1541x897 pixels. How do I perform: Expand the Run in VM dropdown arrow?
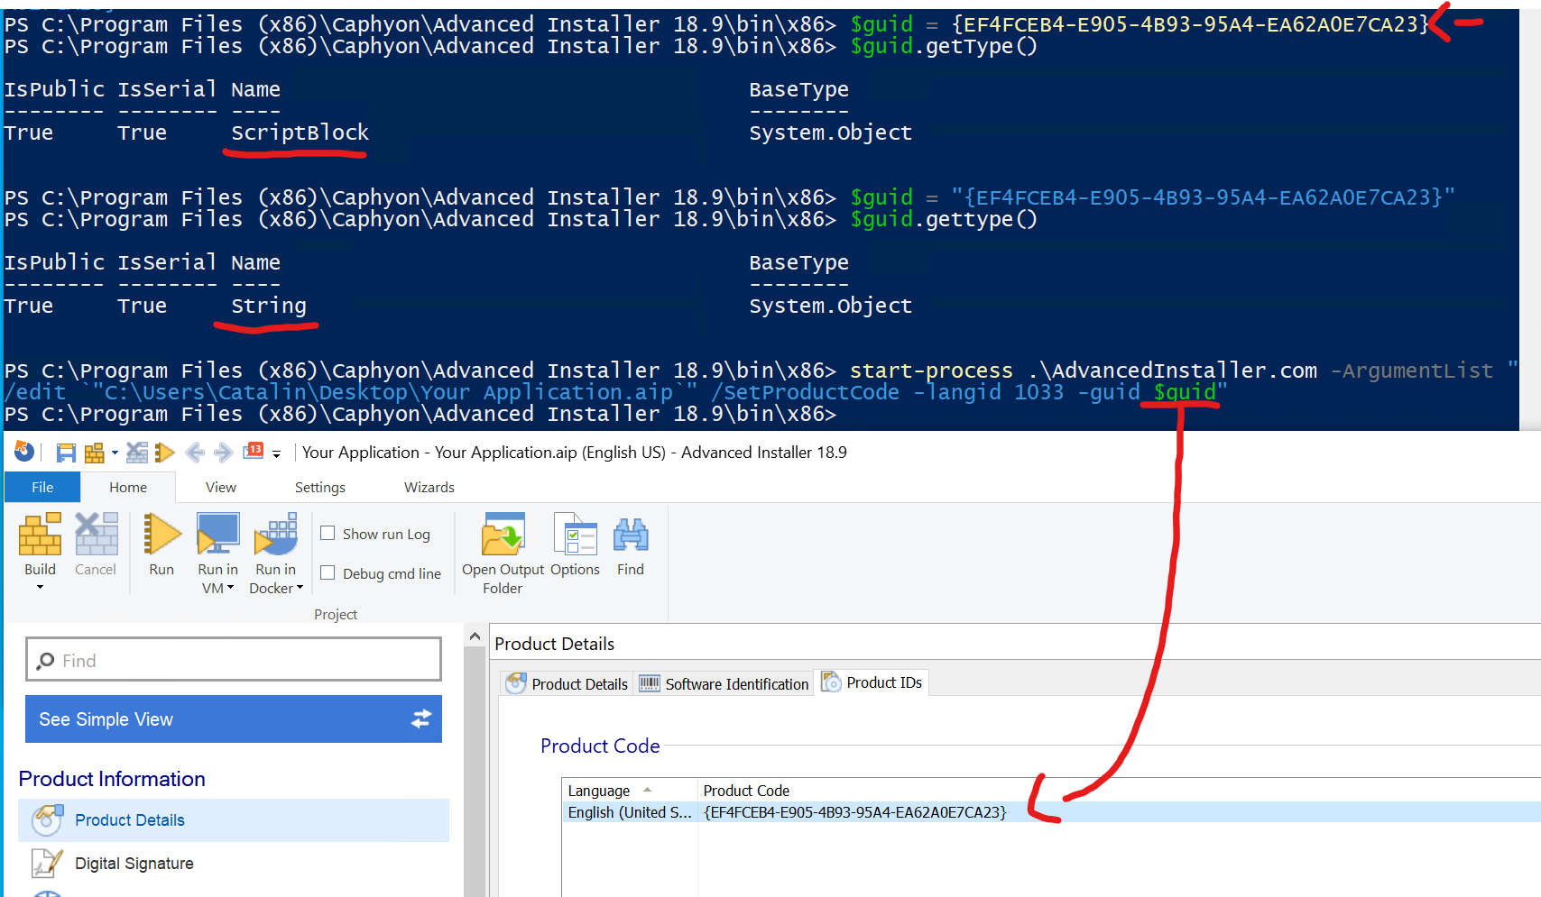click(x=230, y=588)
